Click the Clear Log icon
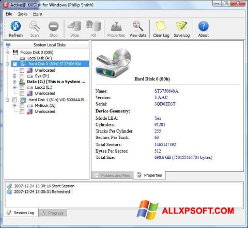This screenshot has width=248, height=228. (x=161, y=26)
